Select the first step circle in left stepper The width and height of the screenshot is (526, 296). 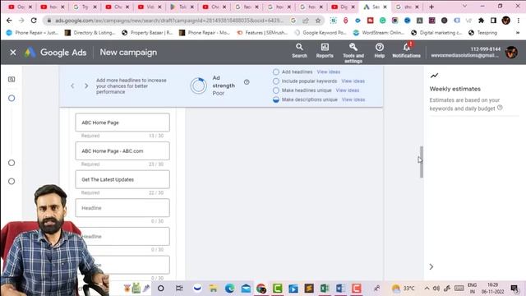point(12,99)
